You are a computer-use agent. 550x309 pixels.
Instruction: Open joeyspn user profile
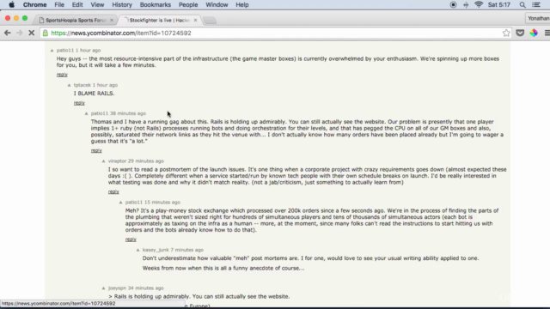pos(117,288)
